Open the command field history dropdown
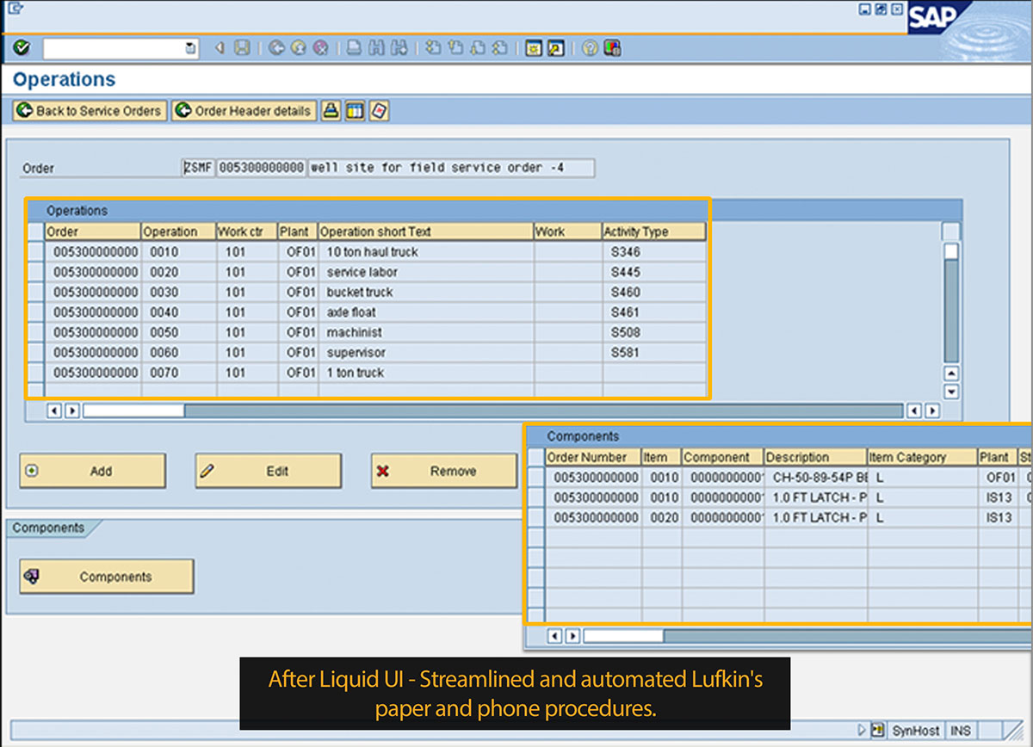1033x747 pixels. click(190, 48)
